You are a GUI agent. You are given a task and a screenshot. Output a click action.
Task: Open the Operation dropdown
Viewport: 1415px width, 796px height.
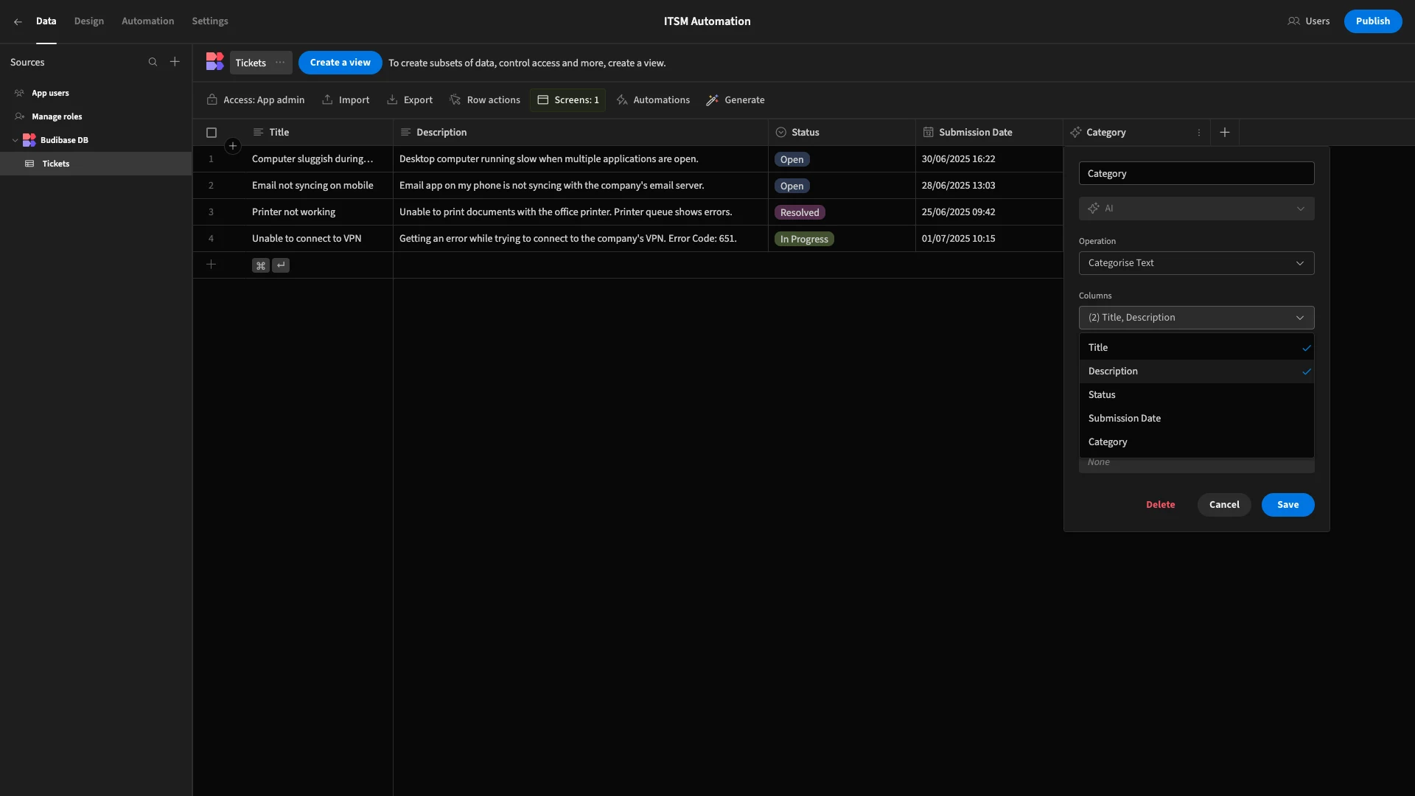pyautogui.click(x=1196, y=263)
